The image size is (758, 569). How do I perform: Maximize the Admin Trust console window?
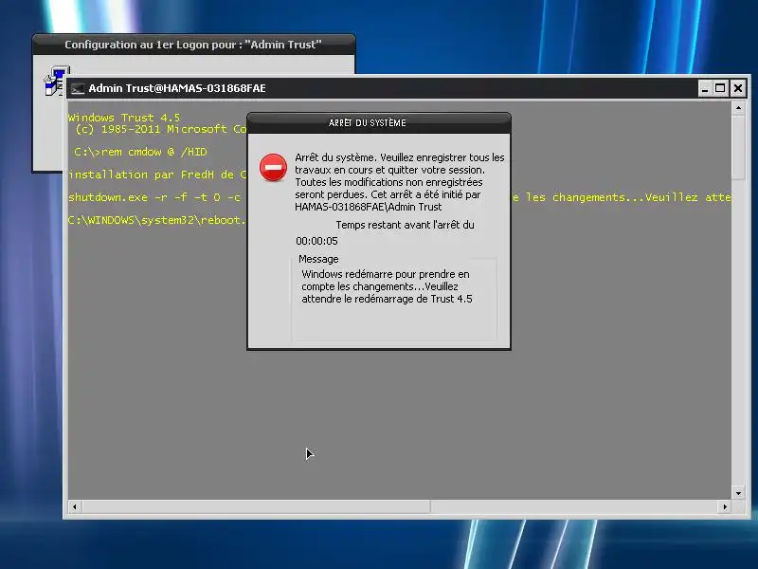point(720,88)
